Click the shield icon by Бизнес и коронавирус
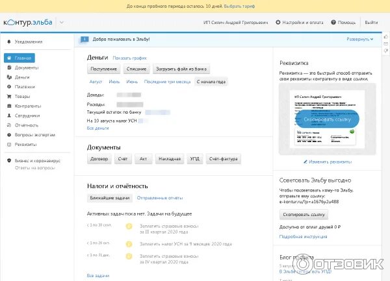This screenshot has height=281, width=390. [x=9, y=160]
